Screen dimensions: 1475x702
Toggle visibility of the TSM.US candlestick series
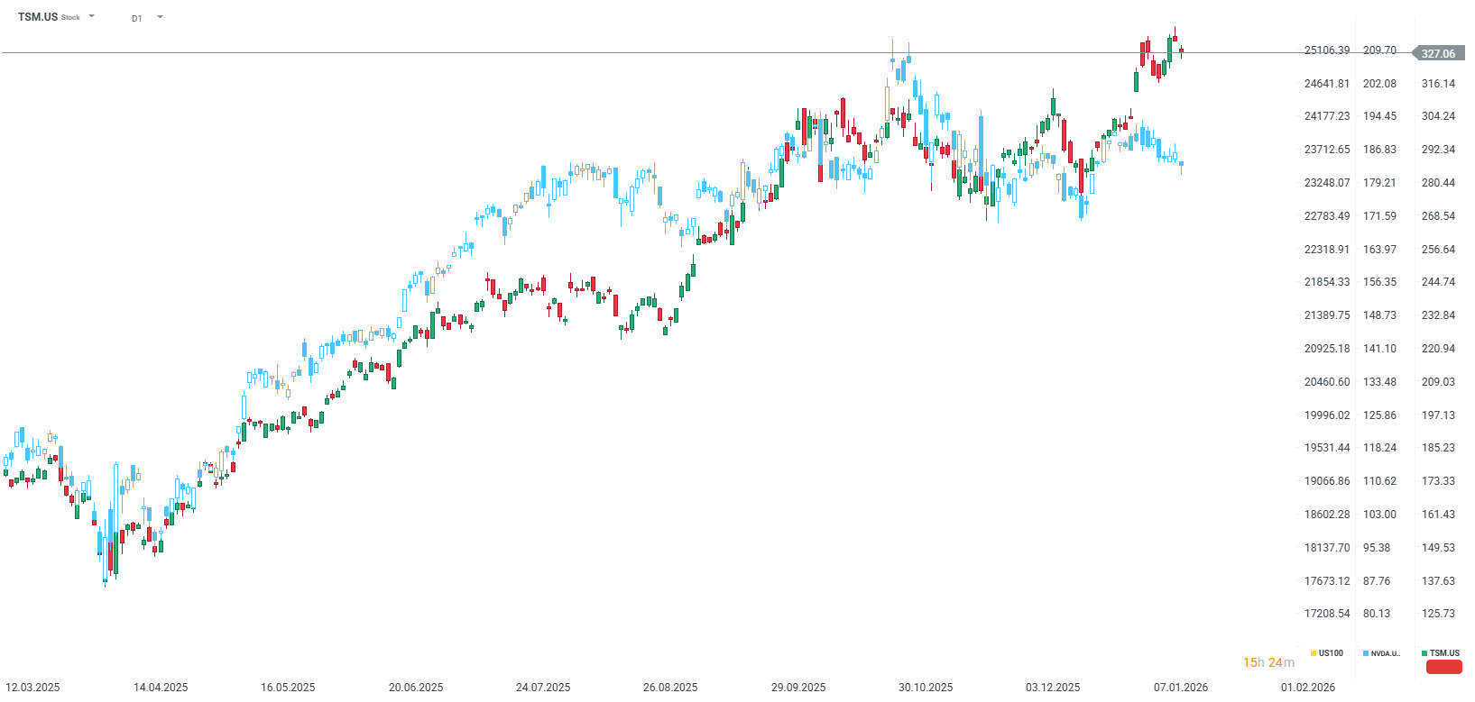[x=1443, y=652]
